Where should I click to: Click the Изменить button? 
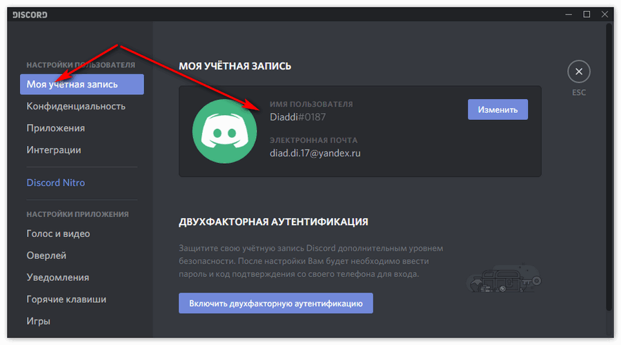(497, 109)
